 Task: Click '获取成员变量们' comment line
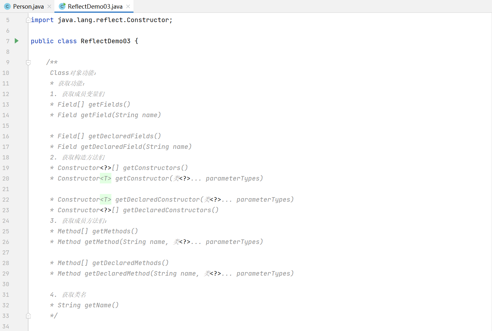tap(83, 94)
